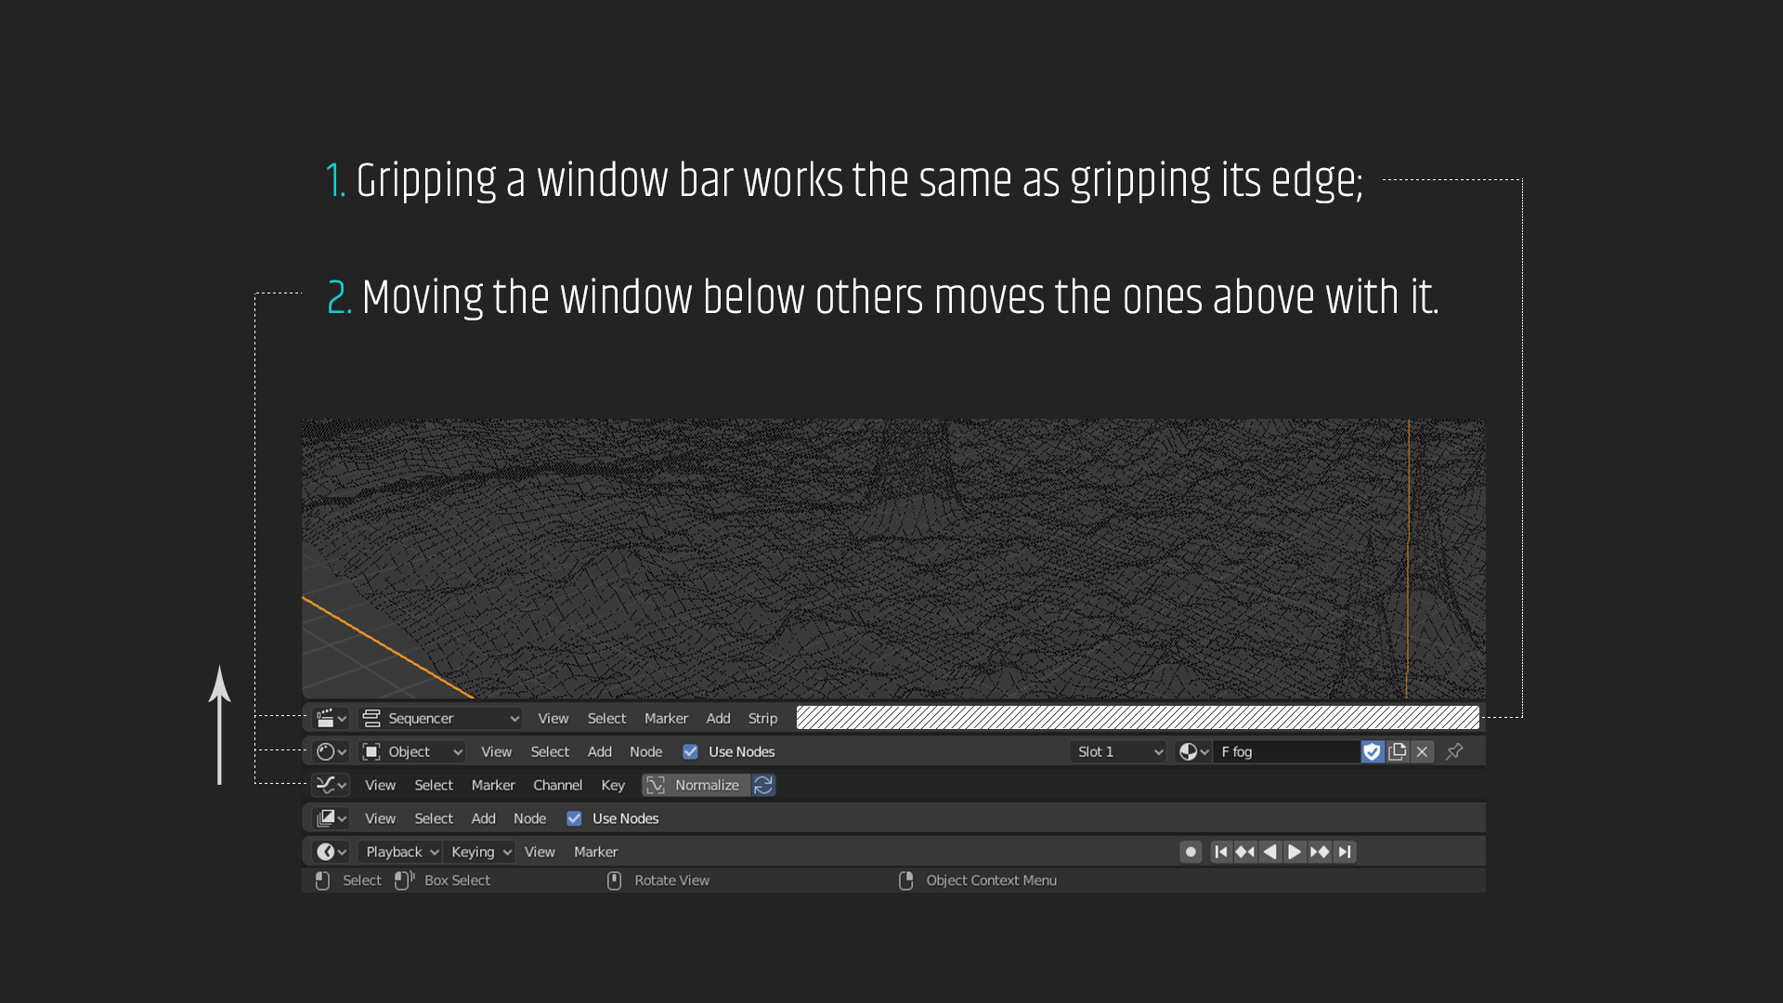The height and width of the screenshot is (1003, 1783).
Task: Open the Object shader type dropdown
Action: pyautogui.click(x=412, y=751)
